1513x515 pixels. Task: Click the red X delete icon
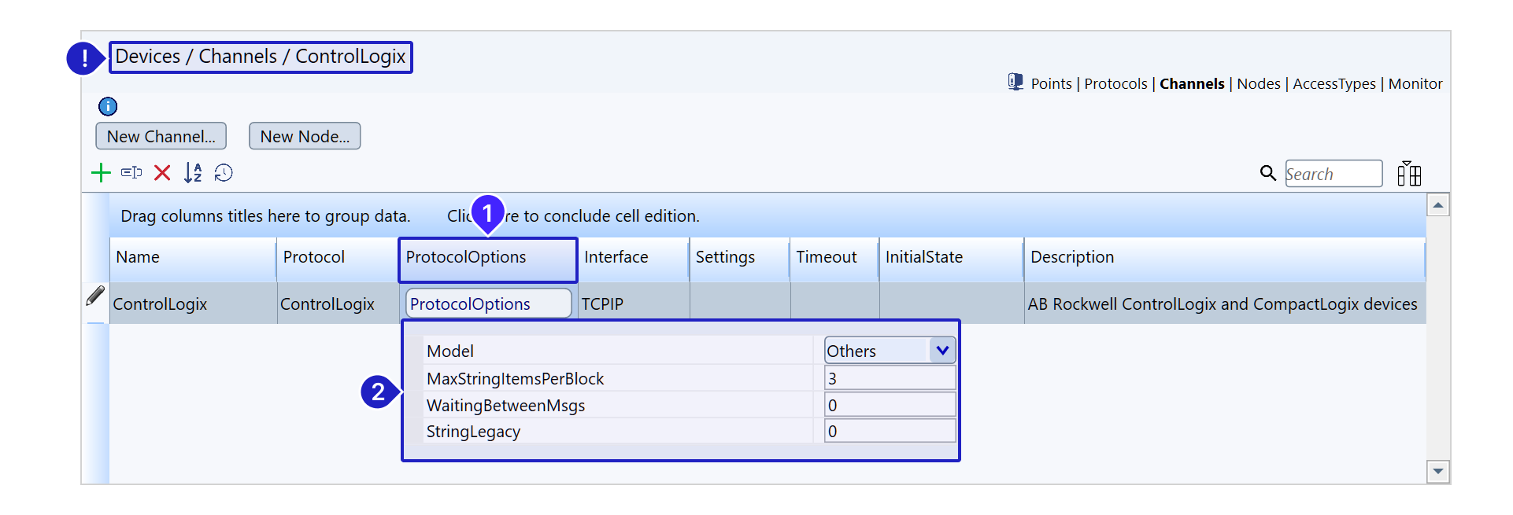tap(162, 173)
